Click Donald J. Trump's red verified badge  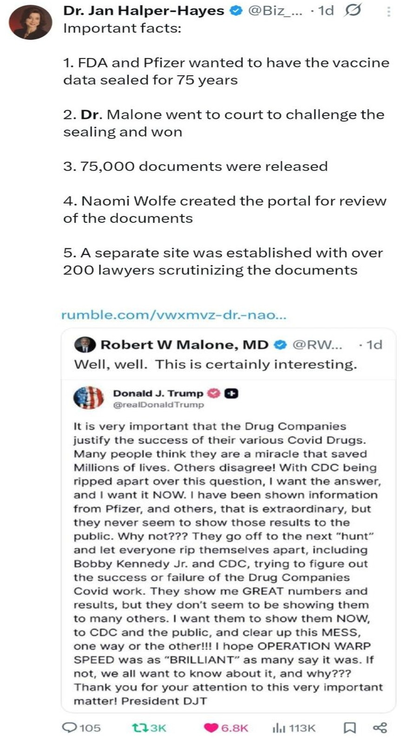[213, 393]
